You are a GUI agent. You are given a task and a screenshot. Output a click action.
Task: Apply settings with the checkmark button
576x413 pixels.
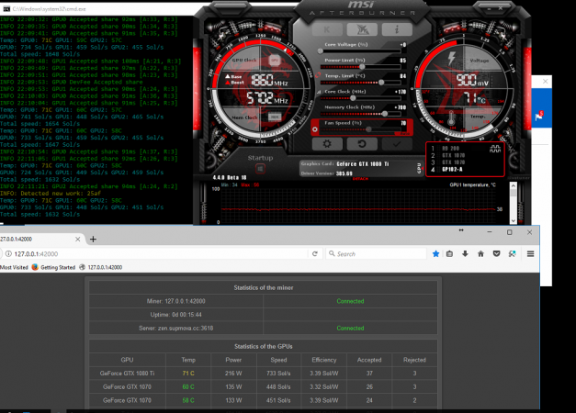[397, 144]
